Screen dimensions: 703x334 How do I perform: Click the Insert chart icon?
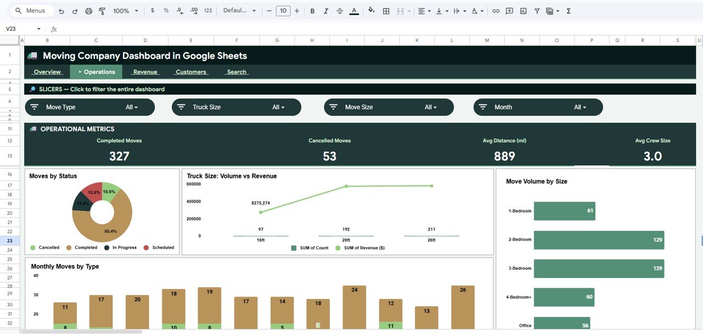(523, 11)
